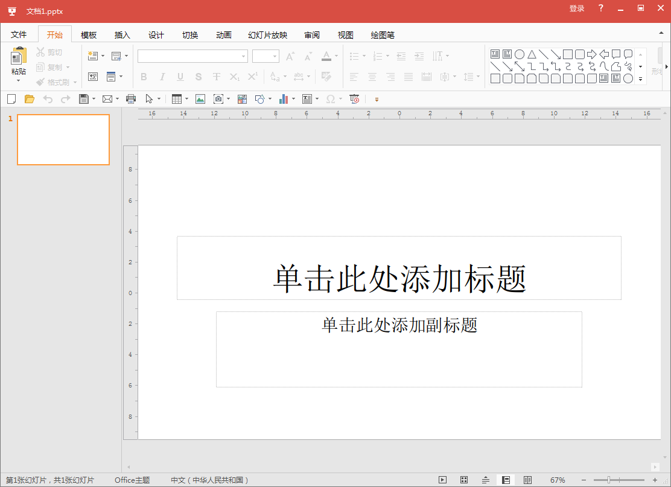Viewport: 671px width, 487px height.
Task: Insert a picture using the image icon
Action: [200, 99]
